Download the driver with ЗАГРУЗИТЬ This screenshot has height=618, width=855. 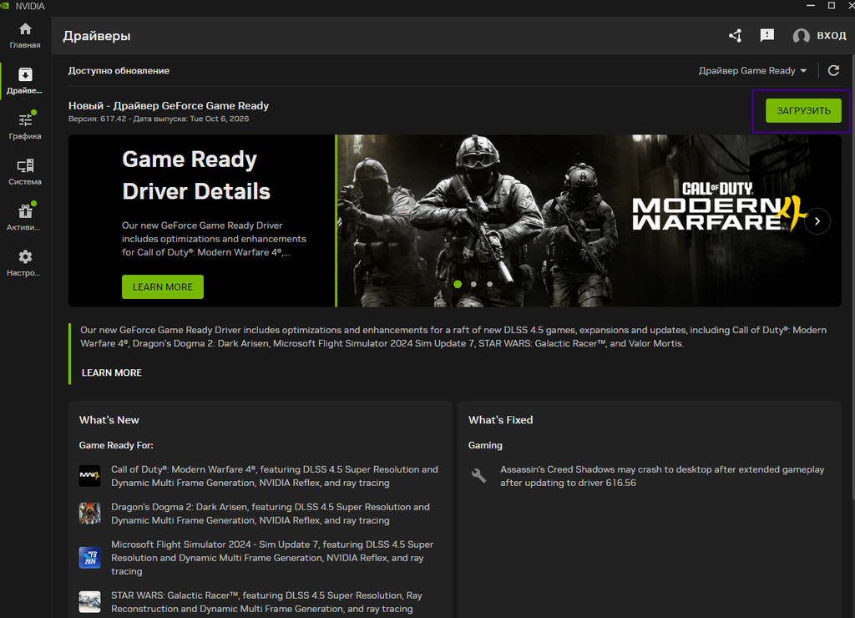tap(803, 111)
